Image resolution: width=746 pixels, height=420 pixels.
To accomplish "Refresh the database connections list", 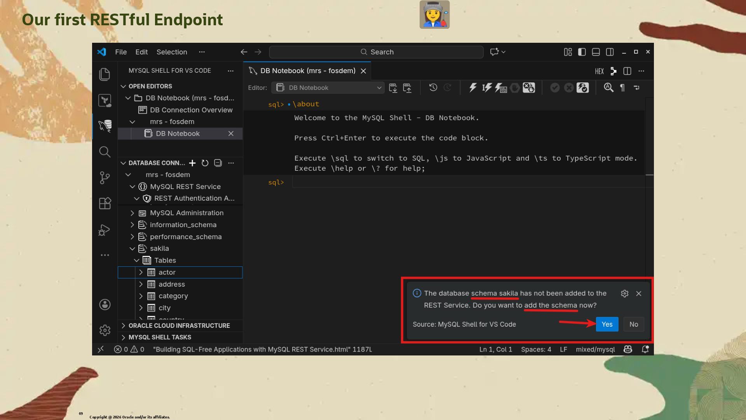I will [x=205, y=163].
